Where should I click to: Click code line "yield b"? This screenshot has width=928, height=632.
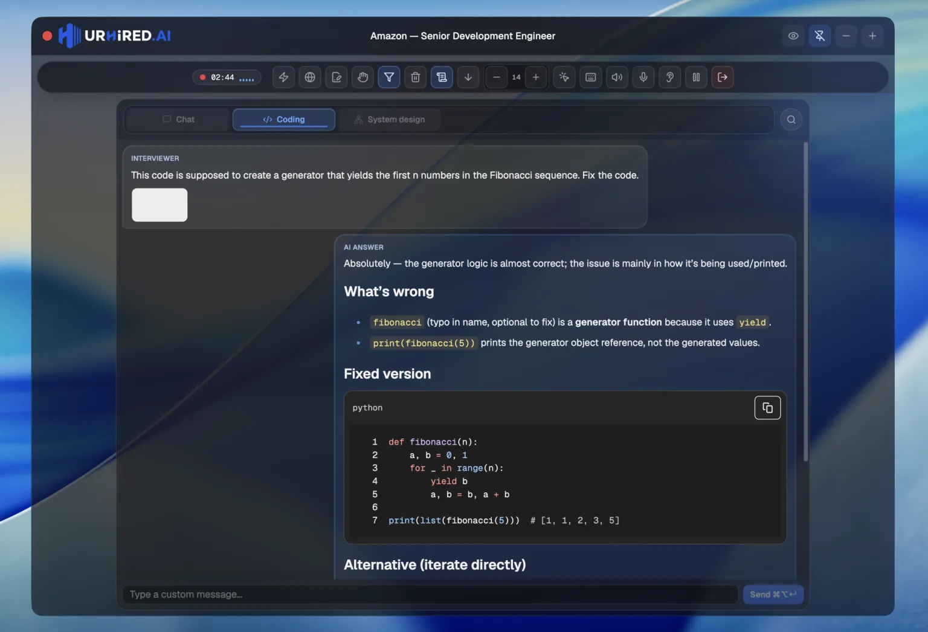click(449, 482)
